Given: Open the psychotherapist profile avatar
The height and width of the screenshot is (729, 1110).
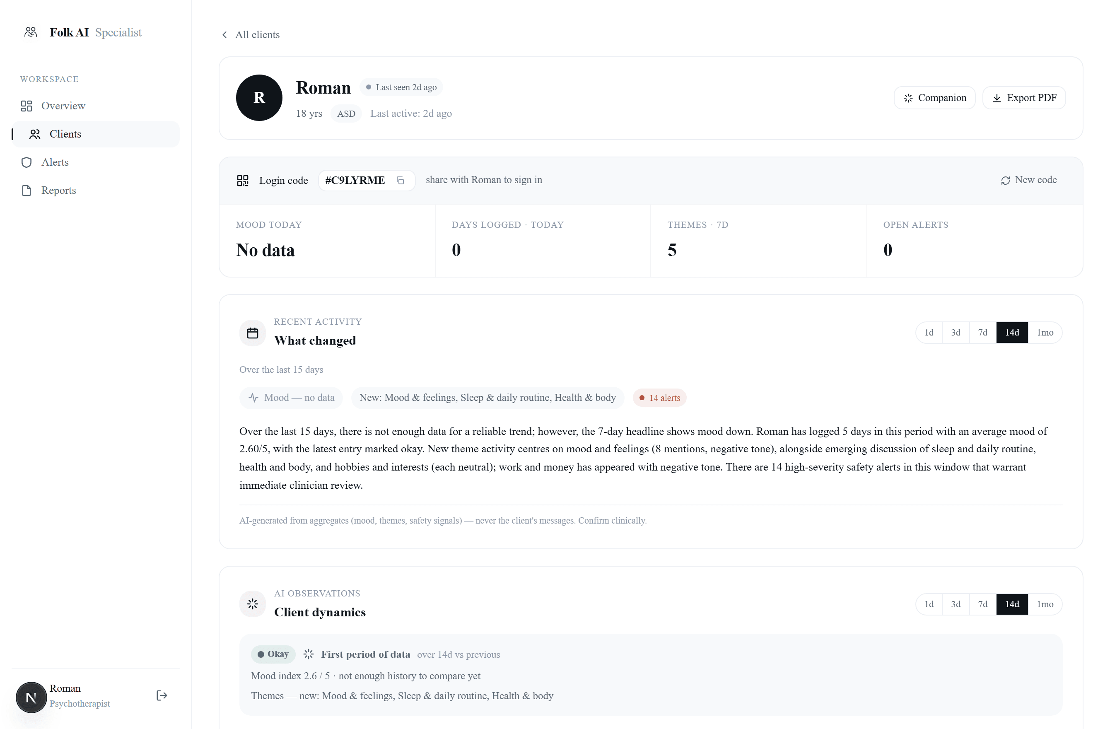Looking at the screenshot, I should click(x=31, y=697).
